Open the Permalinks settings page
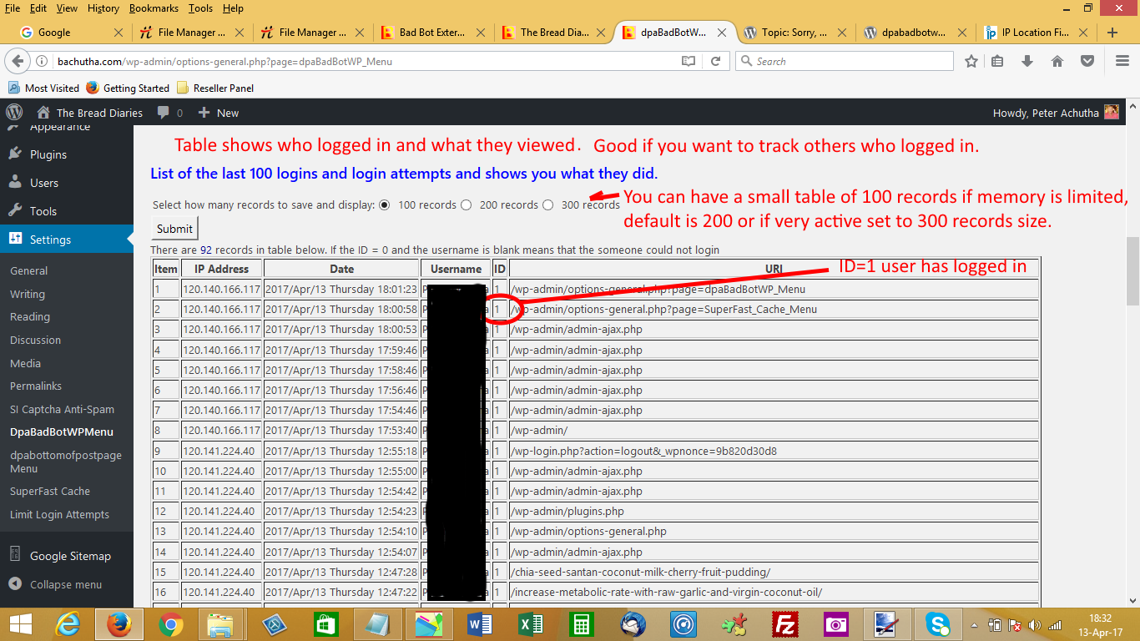This screenshot has height=641, width=1140. click(36, 386)
